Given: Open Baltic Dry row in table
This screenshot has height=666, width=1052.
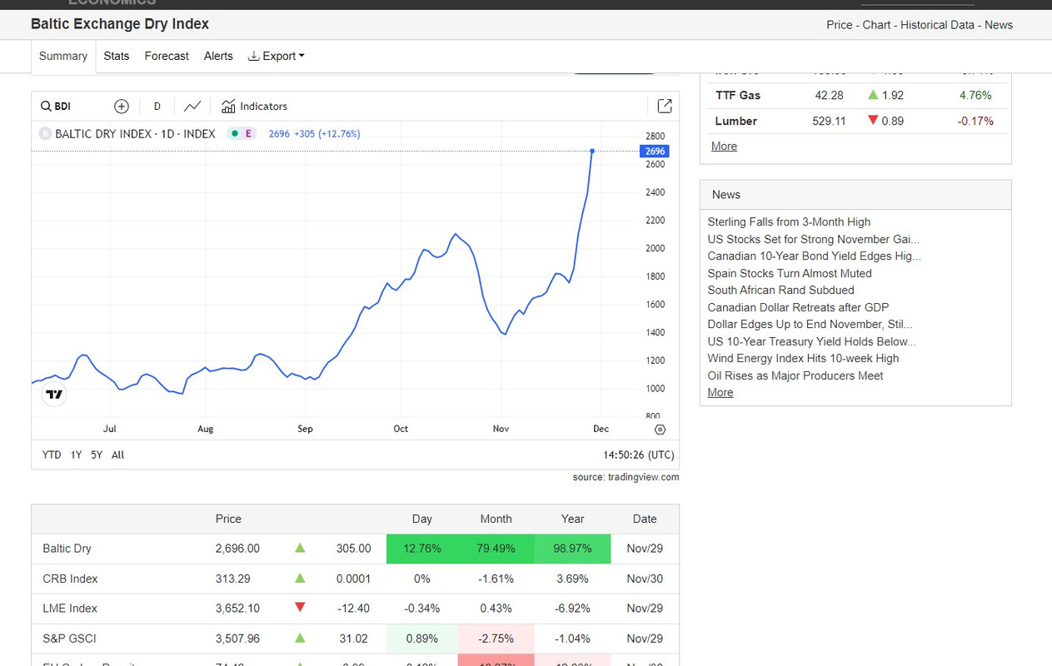Looking at the screenshot, I should pyautogui.click(x=67, y=549).
